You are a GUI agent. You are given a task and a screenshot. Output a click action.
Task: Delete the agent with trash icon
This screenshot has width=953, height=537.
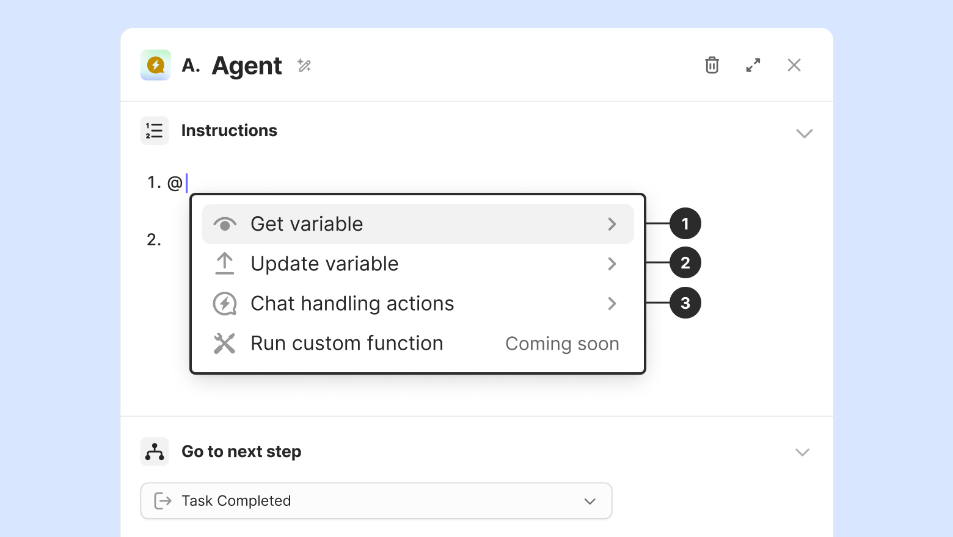[712, 65]
